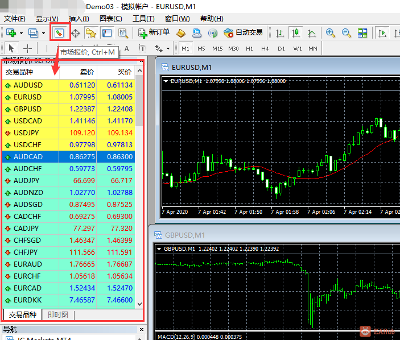Select the M15 timeframe button
This screenshot has width=400, height=340.
[x=217, y=49]
